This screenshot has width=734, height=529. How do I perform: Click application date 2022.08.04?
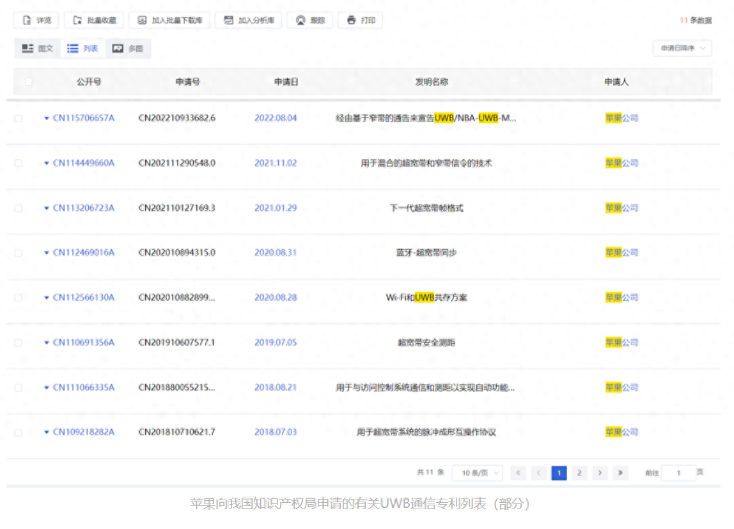[x=276, y=118]
